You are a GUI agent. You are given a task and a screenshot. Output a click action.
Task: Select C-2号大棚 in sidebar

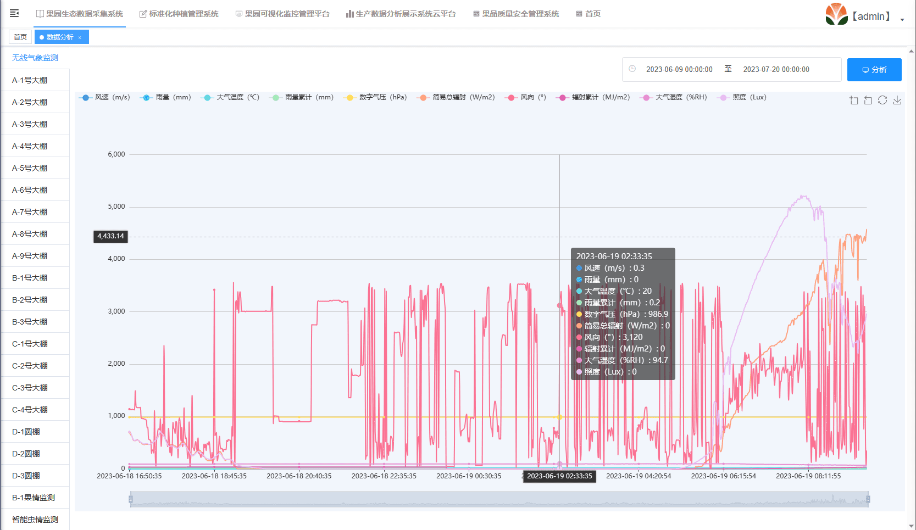35,366
